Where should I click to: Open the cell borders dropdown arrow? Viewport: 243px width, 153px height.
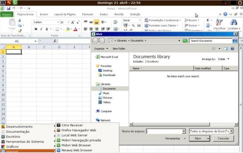click(x=61, y=29)
